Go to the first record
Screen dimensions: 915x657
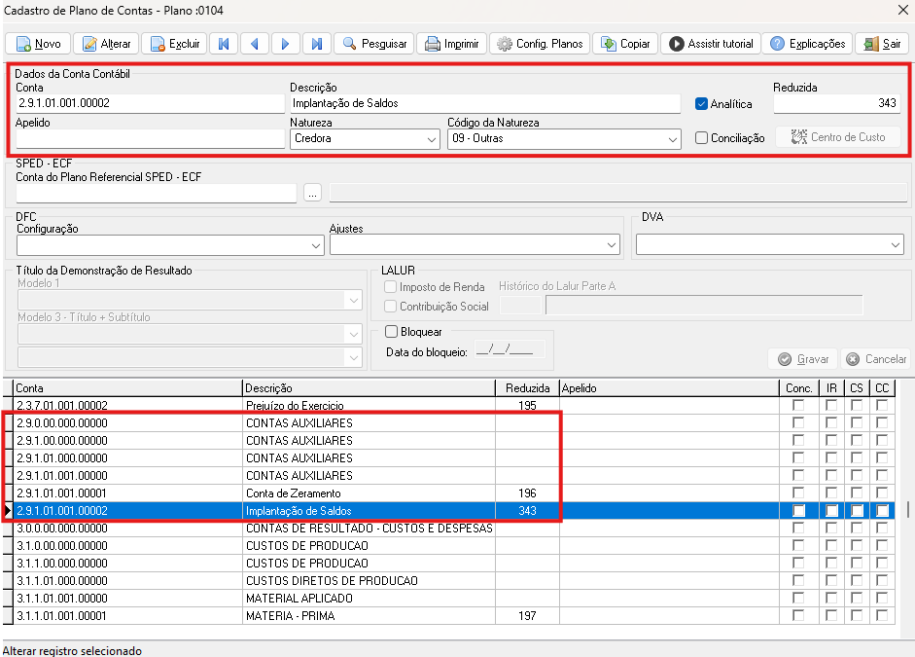pos(224,44)
